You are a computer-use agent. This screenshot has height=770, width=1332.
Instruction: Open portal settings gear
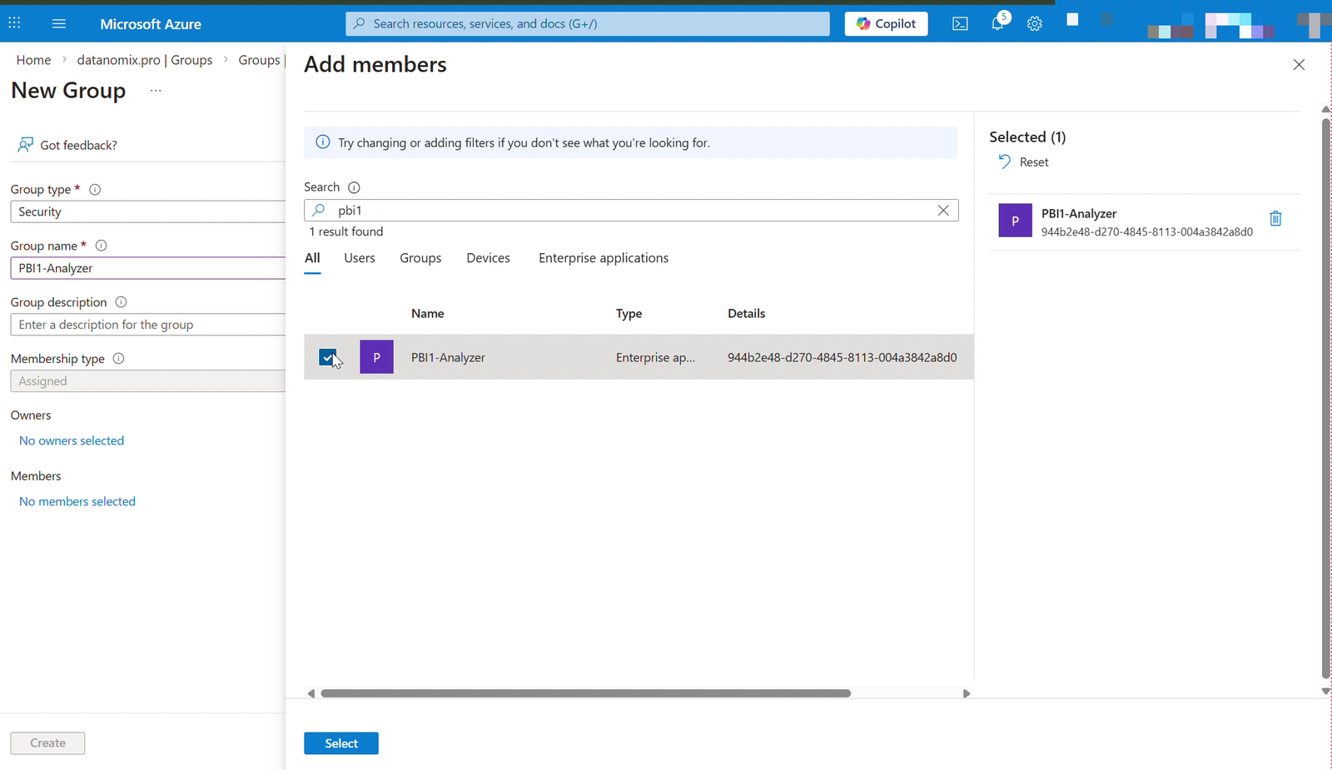[x=1034, y=23]
